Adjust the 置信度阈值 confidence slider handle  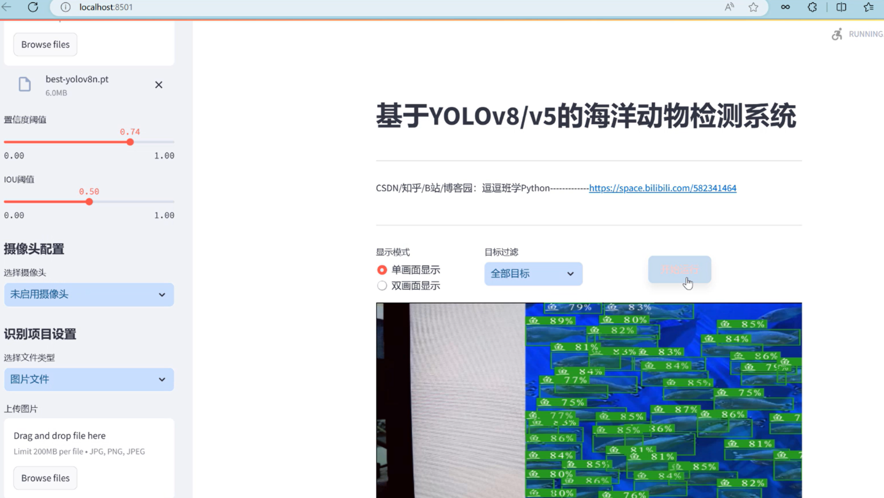pos(130,141)
